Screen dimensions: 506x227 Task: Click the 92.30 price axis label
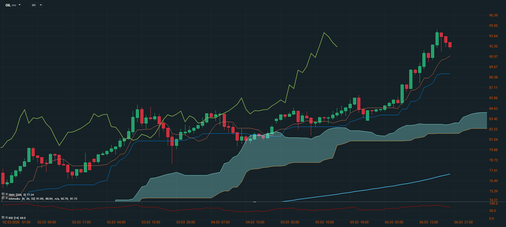pos(493,46)
